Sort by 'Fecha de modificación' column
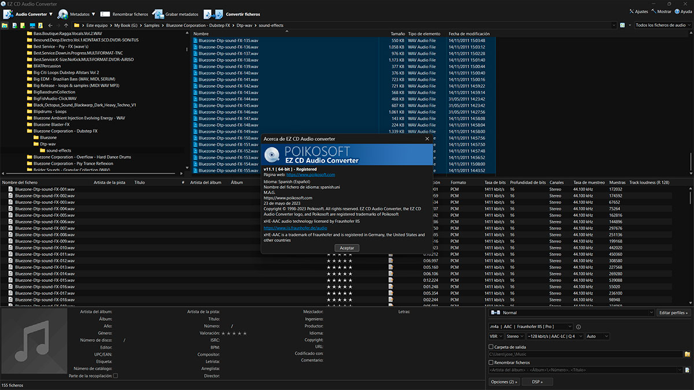 (468, 34)
